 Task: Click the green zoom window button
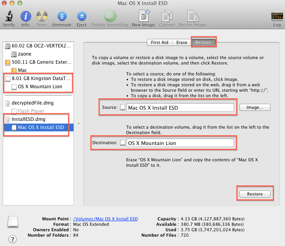pyautogui.click(x=20, y=3)
